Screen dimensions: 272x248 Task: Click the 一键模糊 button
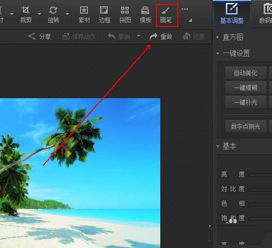tap(246, 88)
